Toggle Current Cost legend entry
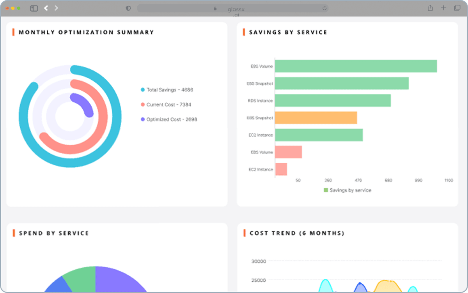468x293 pixels. 166,105
